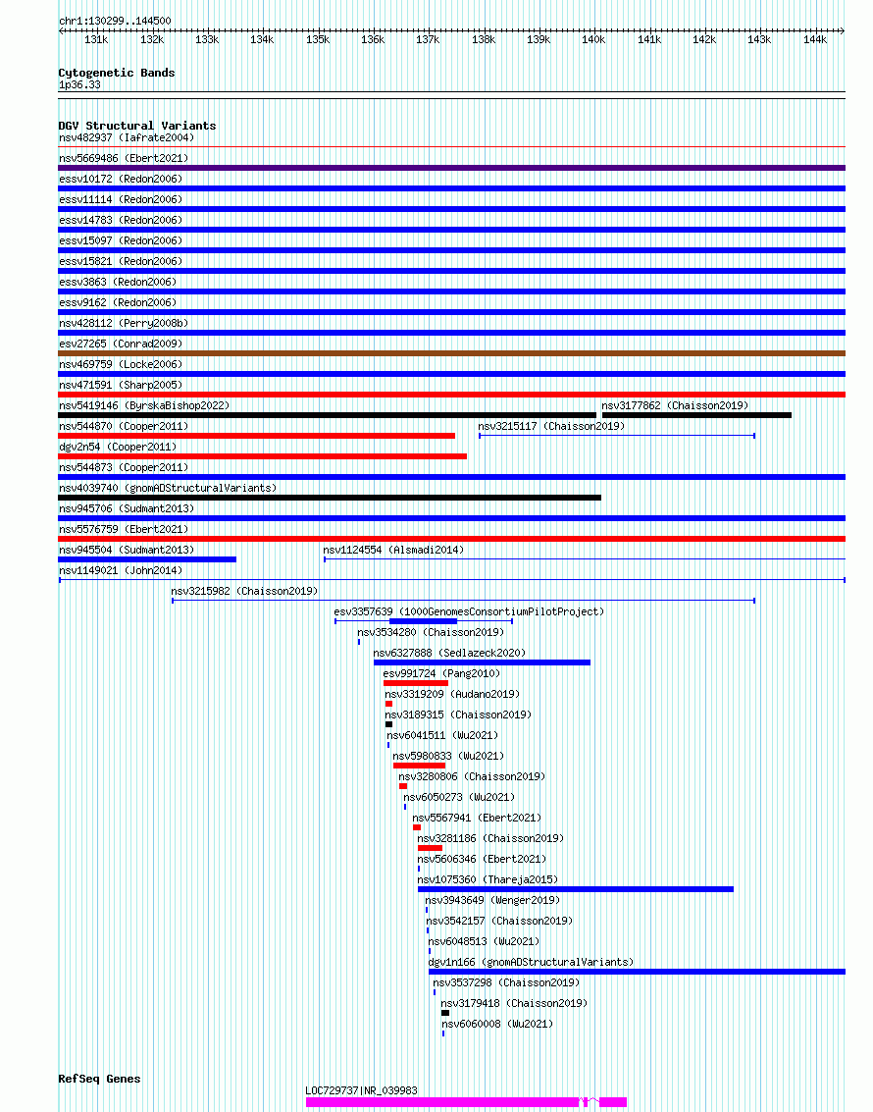Open nsv1075360 (Thareja2015) variant
This screenshot has height=1112, width=873.
pyautogui.click(x=488, y=879)
